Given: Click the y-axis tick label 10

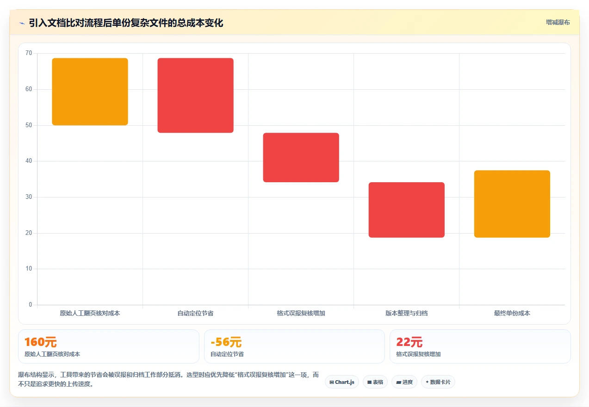Looking at the screenshot, I should [29, 269].
